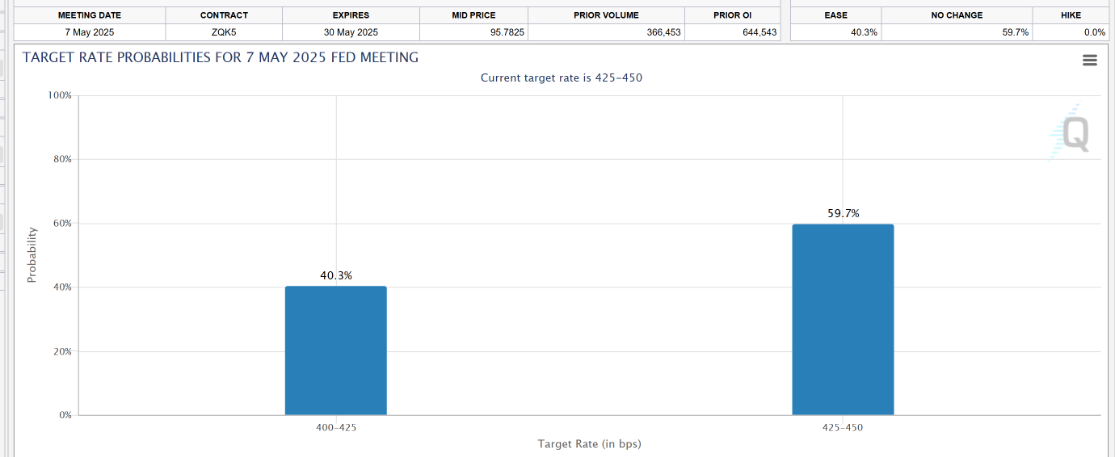Screen dimensions: 1115x457
Task: Select the 30 May 2025 expiry cell
Action: (351, 32)
